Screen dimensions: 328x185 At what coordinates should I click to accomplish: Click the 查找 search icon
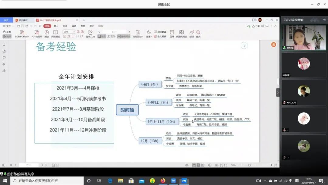[x=198, y=34]
